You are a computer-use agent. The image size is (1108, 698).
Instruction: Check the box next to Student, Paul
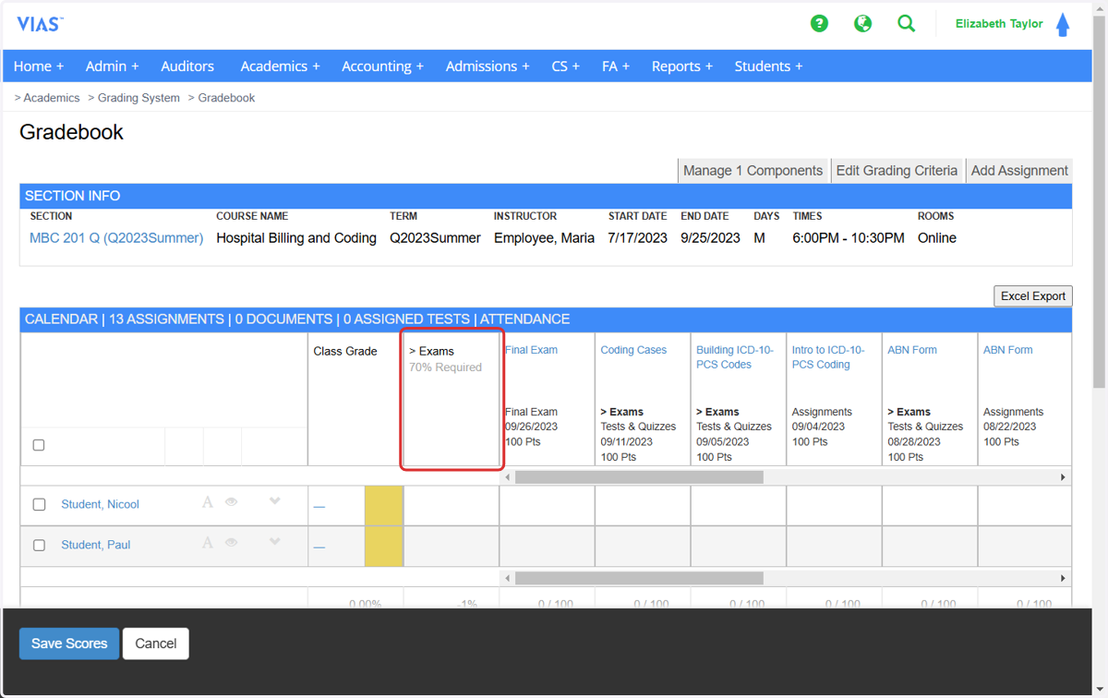(x=39, y=545)
